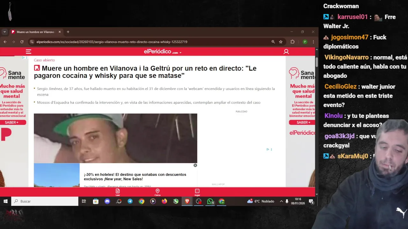Show hidden system tray icons
The height and width of the screenshot is (229, 408).
pyautogui.click(x=281, y=201)
